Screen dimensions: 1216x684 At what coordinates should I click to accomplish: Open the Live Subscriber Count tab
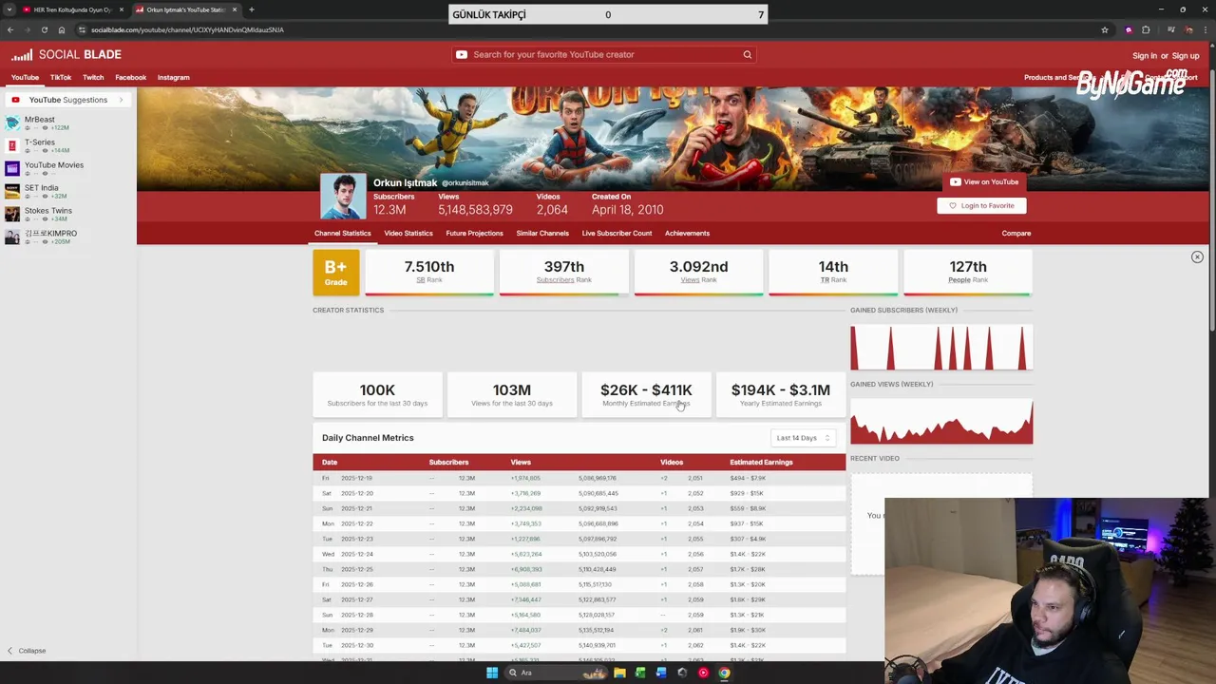coord(617,233)
